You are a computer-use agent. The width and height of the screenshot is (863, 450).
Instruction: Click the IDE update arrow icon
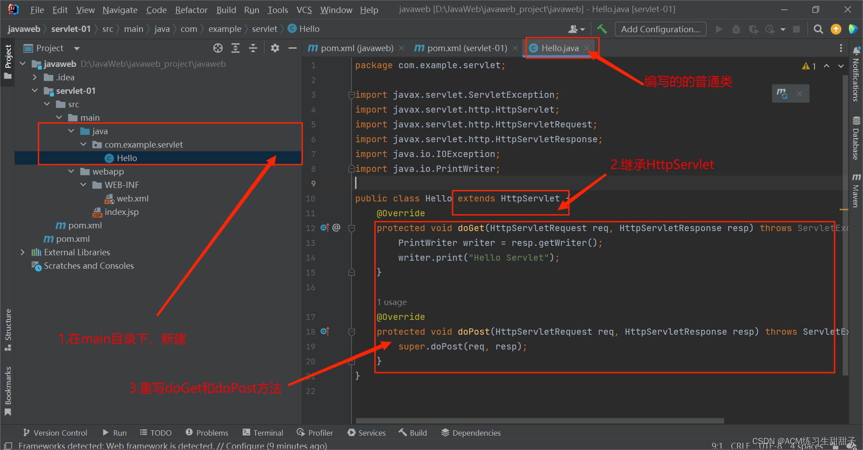point(836,29)
